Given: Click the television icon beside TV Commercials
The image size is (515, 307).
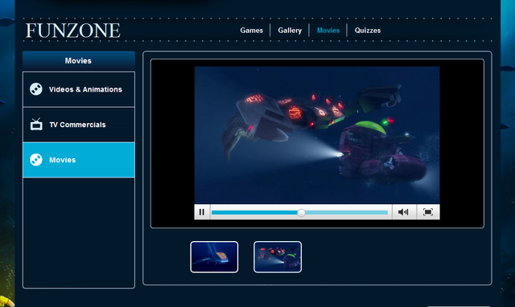Looking at the screenshot, I should click(x=36, y=125).
